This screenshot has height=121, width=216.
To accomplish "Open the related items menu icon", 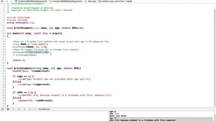I will [2, 1].
